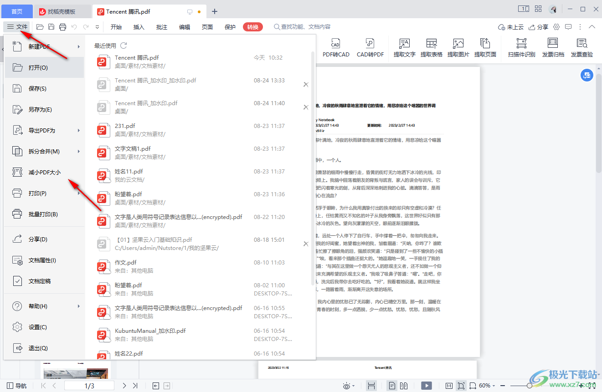This screenshot has width=602, height=392.
Task: Click the page number field 1/3
Action: pyautogui.click(x=89, y=386)
